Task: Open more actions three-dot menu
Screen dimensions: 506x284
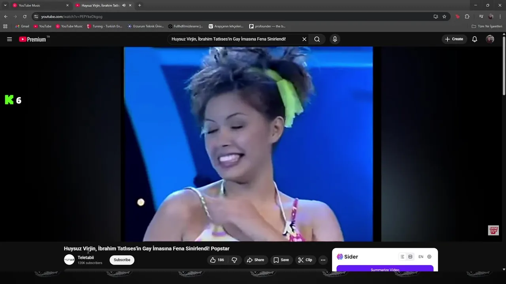Action: tap(323, 260)
